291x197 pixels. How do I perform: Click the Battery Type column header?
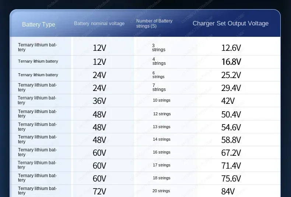39,24
